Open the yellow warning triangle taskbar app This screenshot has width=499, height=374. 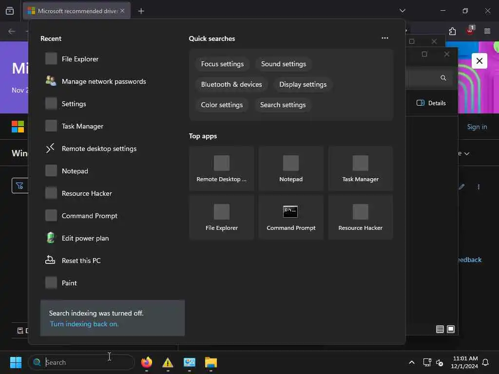pos(168,362)
